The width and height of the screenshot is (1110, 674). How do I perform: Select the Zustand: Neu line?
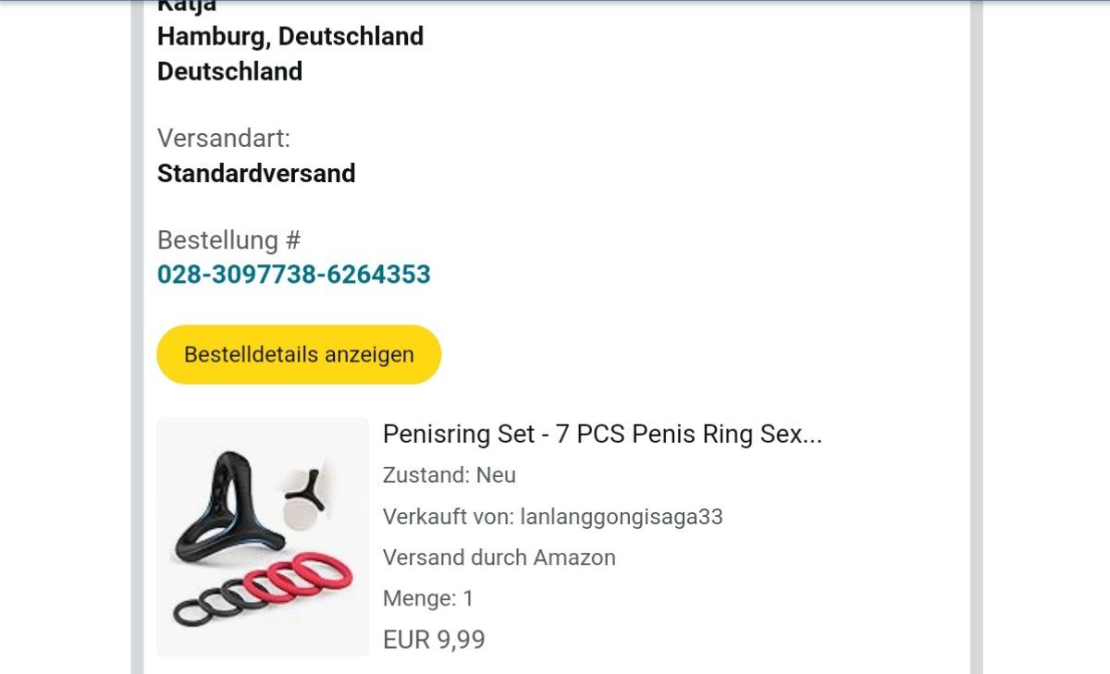click(450, 475)
